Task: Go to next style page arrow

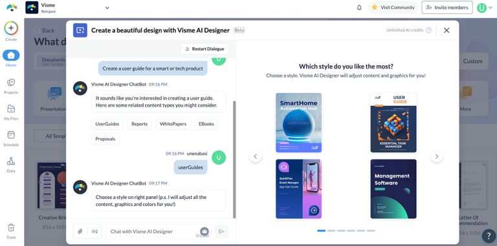Action: pos(436,156)
